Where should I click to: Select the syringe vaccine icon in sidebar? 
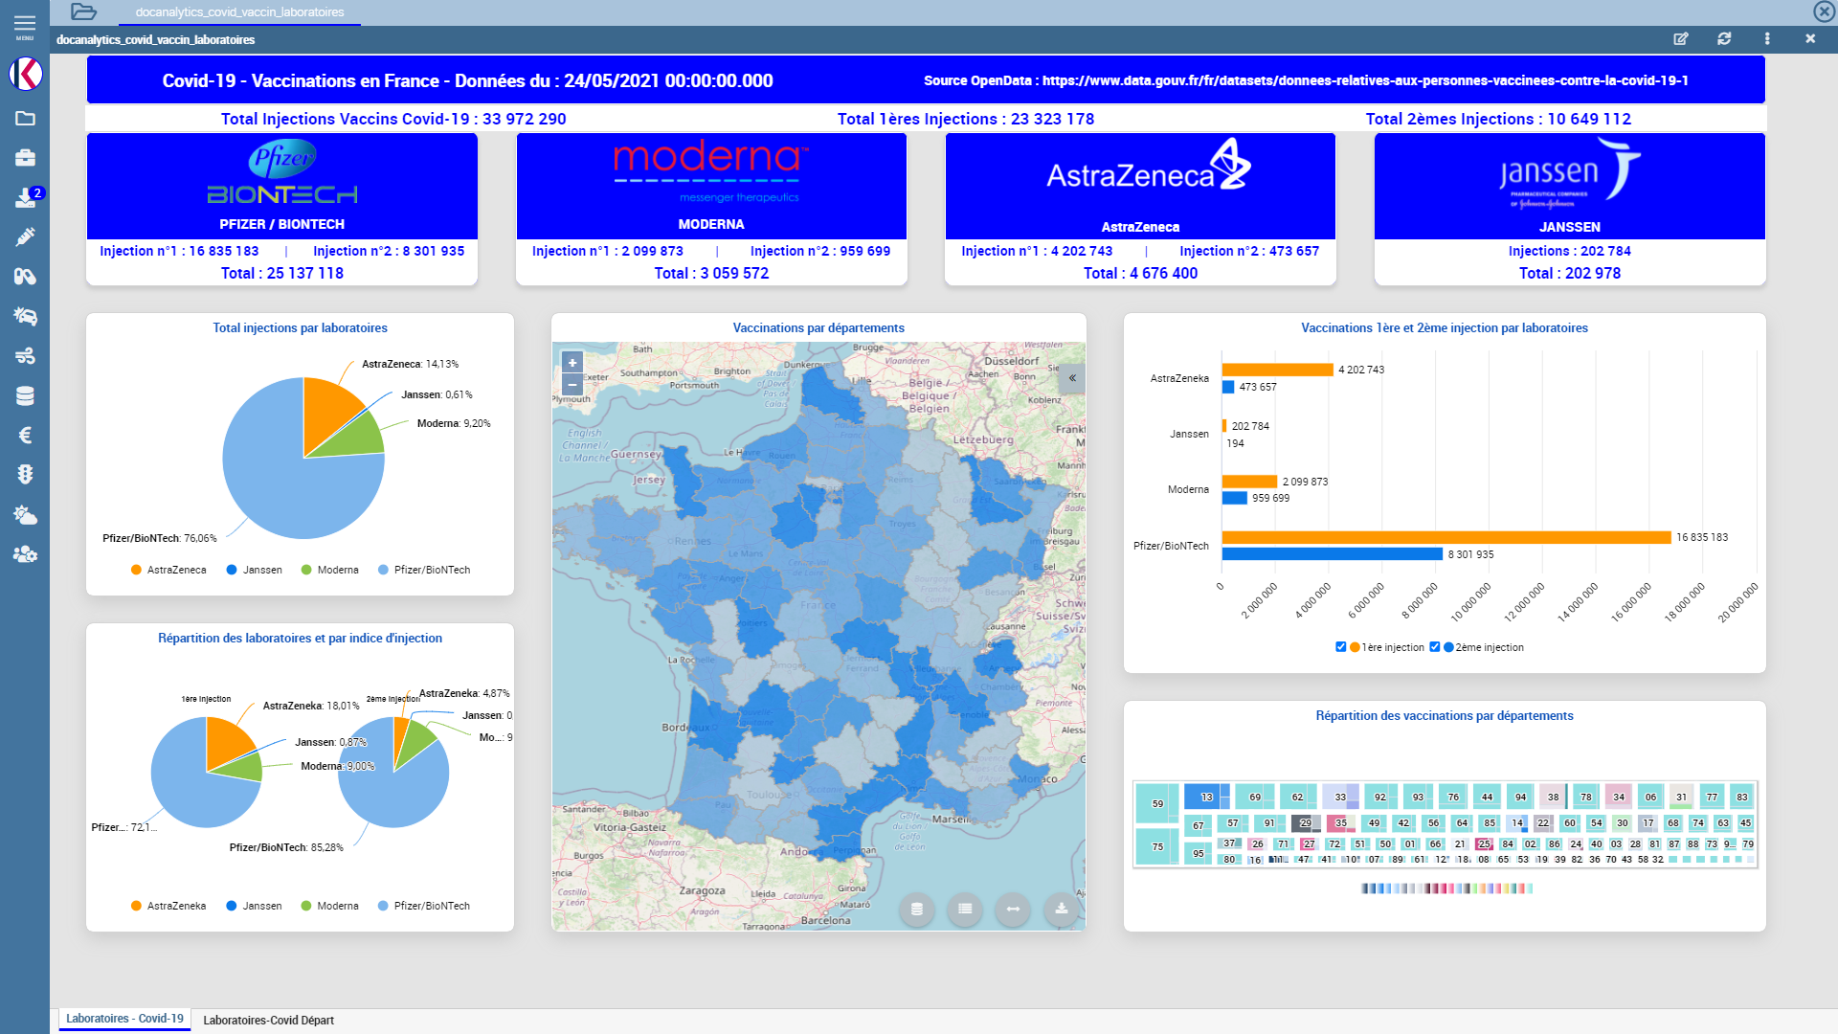[25, 236]
